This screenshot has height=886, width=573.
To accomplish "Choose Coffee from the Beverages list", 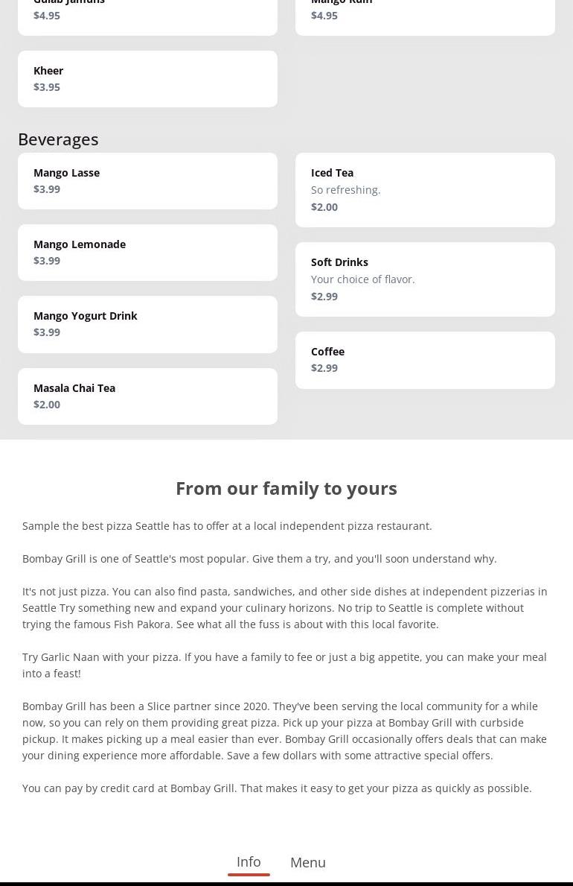I will click(x=425, y=360).
